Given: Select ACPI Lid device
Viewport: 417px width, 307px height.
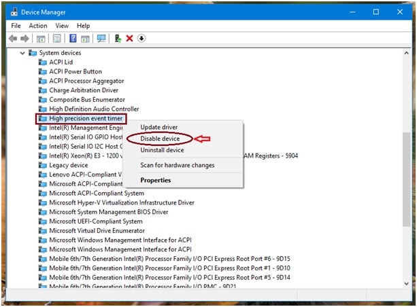Looking at the screenshot, I should (x=61, y=62).
